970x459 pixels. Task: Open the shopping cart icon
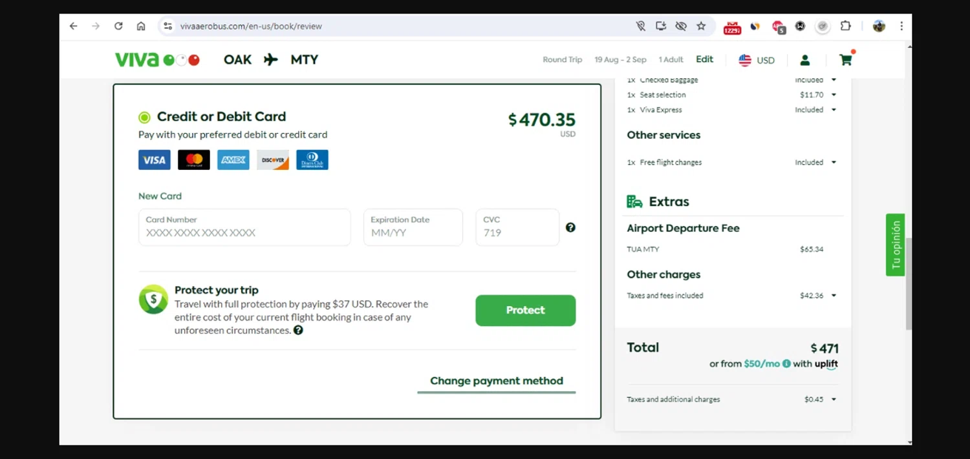tap(846, 59)
